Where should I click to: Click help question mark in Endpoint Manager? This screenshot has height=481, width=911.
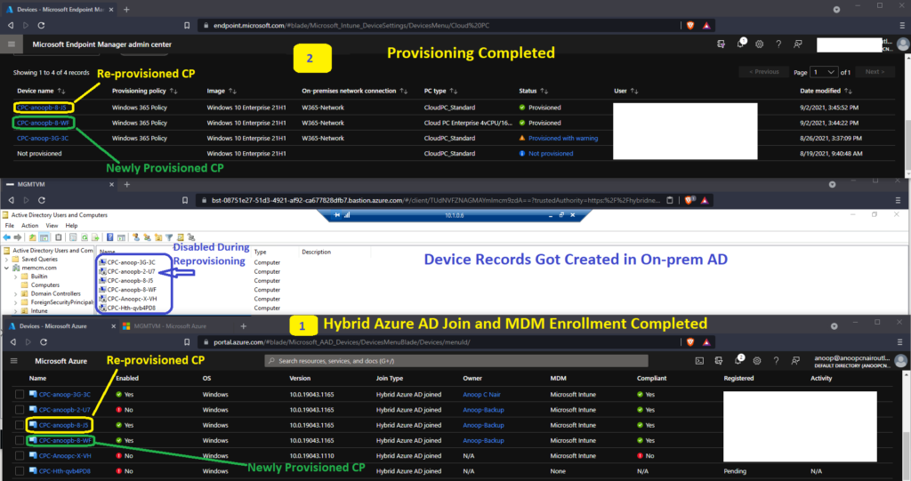[778, 44]
